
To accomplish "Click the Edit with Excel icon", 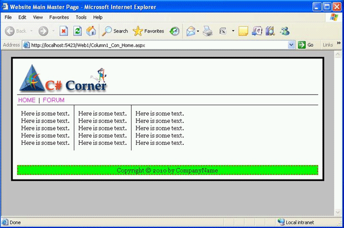I will click(x=223, y=31).
